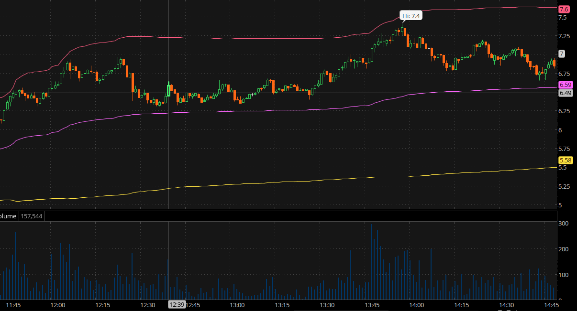The image size is (577, 311).
Task: Click the 13:30 time axis label
Action: pyautogui.click(x=327, y=305)
